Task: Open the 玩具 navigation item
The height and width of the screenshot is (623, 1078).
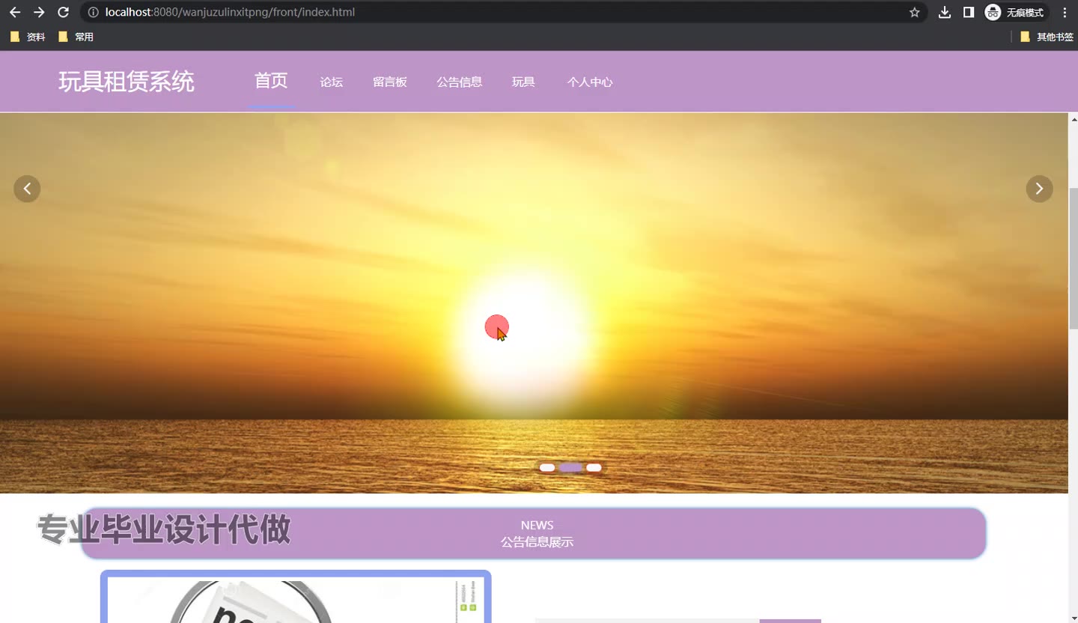Action: tap(523, 82)
